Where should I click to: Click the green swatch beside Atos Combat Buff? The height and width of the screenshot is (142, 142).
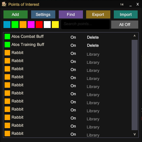(x=7, y=36)
